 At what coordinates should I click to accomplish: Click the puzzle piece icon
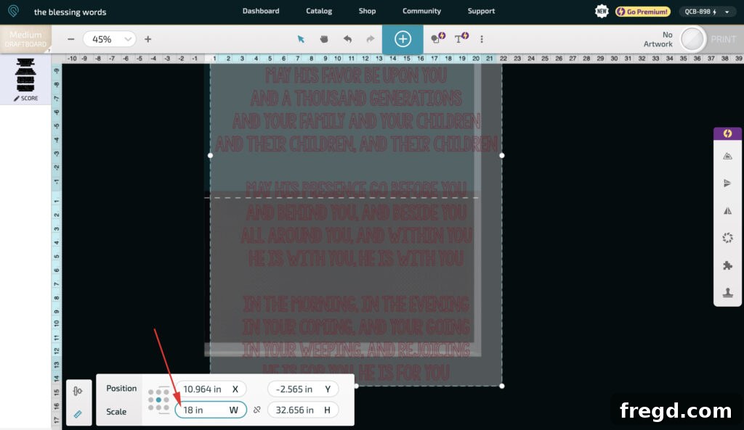[x=727, y=265]
